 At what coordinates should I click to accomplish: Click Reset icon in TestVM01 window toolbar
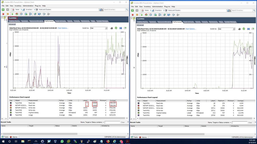pos(146,15)
